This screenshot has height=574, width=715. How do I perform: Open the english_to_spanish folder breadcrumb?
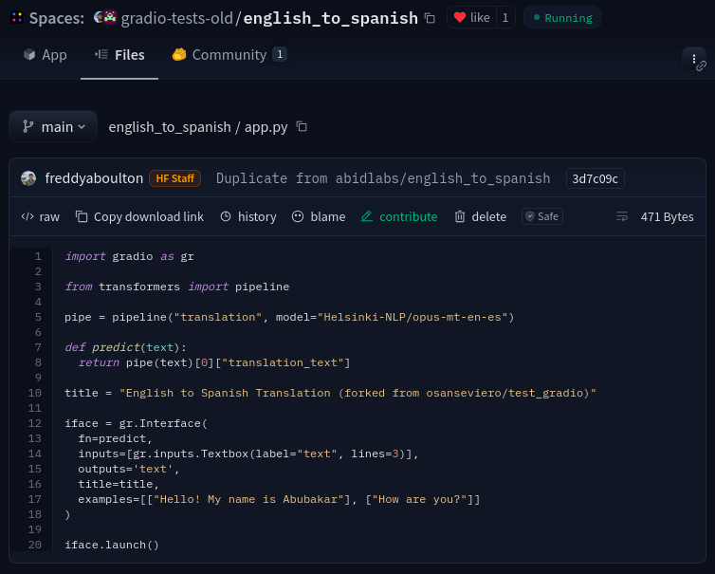coord(169,126)
